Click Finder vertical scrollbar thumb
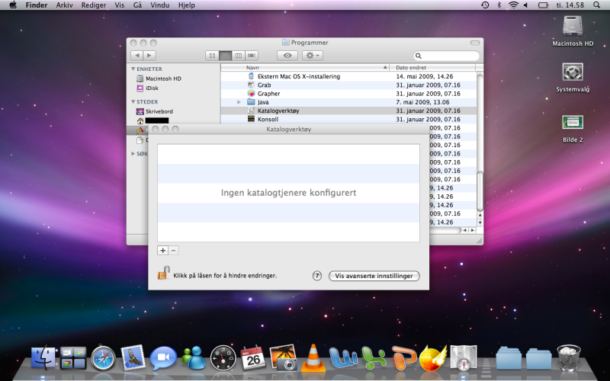 tap(480, 191)
